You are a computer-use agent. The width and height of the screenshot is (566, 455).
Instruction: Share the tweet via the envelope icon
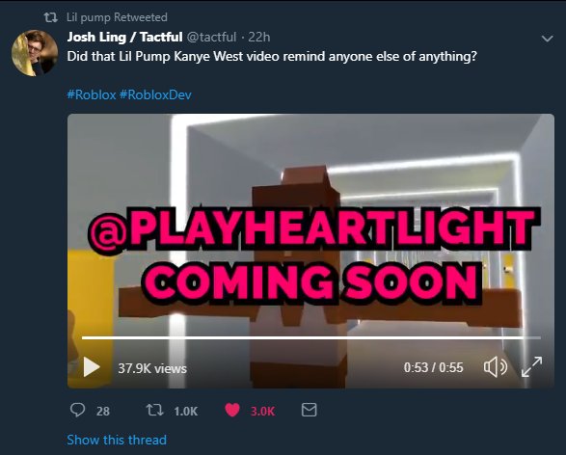[309, 410]
